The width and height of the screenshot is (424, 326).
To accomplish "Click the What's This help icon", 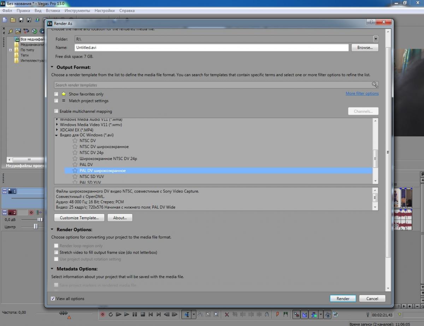I will tap(29, 20).
